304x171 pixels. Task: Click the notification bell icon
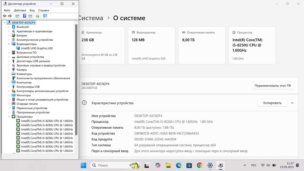tap(298, 166)
